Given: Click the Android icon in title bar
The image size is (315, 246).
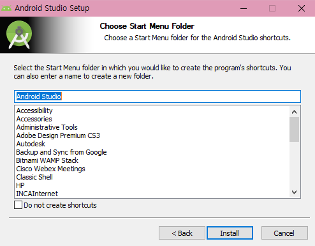Looking at the screenshot, I should tap(6, 8).
